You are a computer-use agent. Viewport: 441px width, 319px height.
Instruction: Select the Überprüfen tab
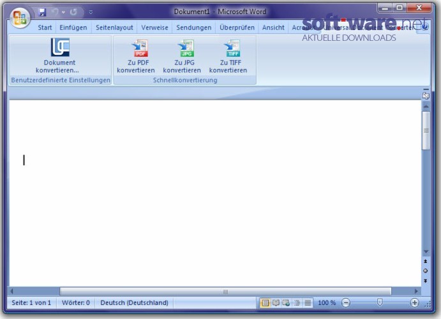237,27
